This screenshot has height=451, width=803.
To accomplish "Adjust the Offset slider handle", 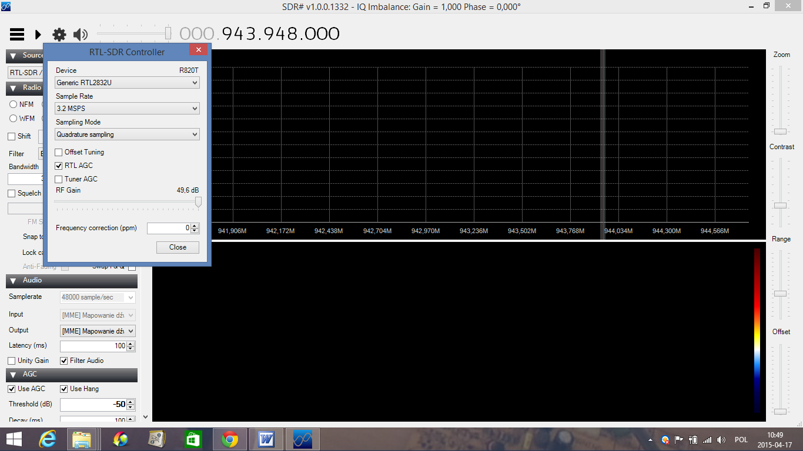I will 780,411.
